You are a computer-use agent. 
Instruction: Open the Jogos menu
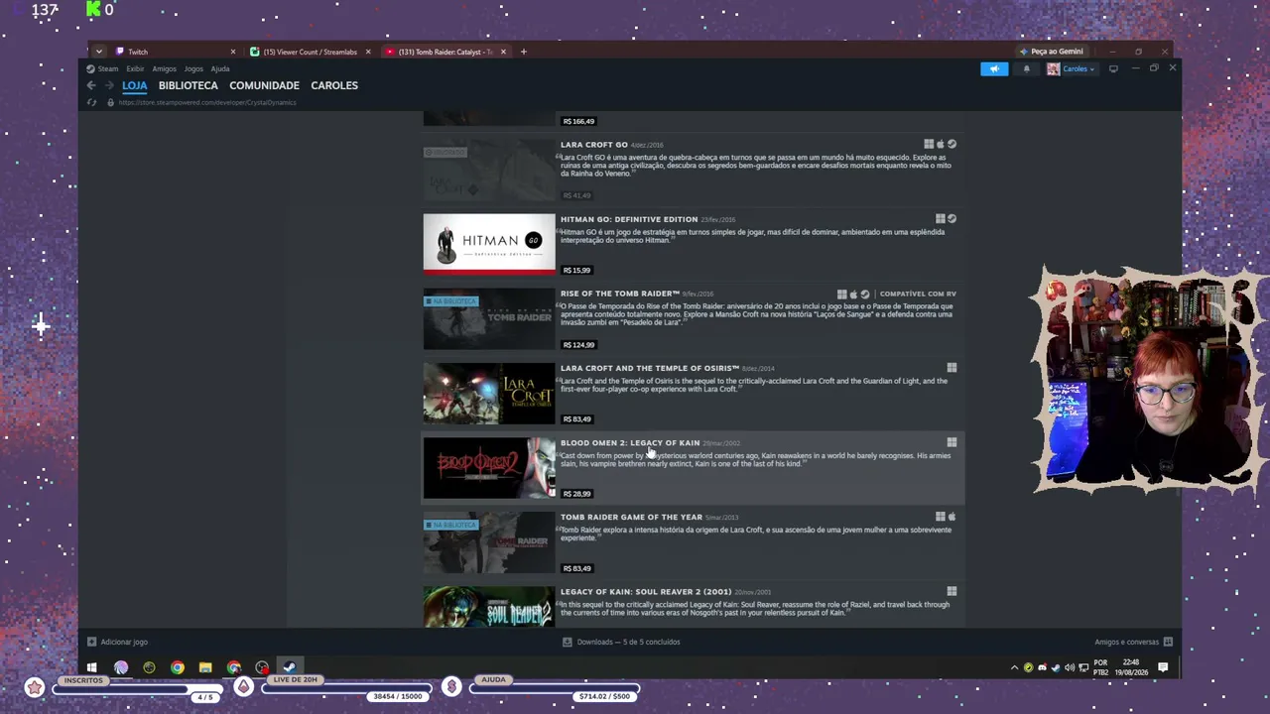click(x=193, y=69)
